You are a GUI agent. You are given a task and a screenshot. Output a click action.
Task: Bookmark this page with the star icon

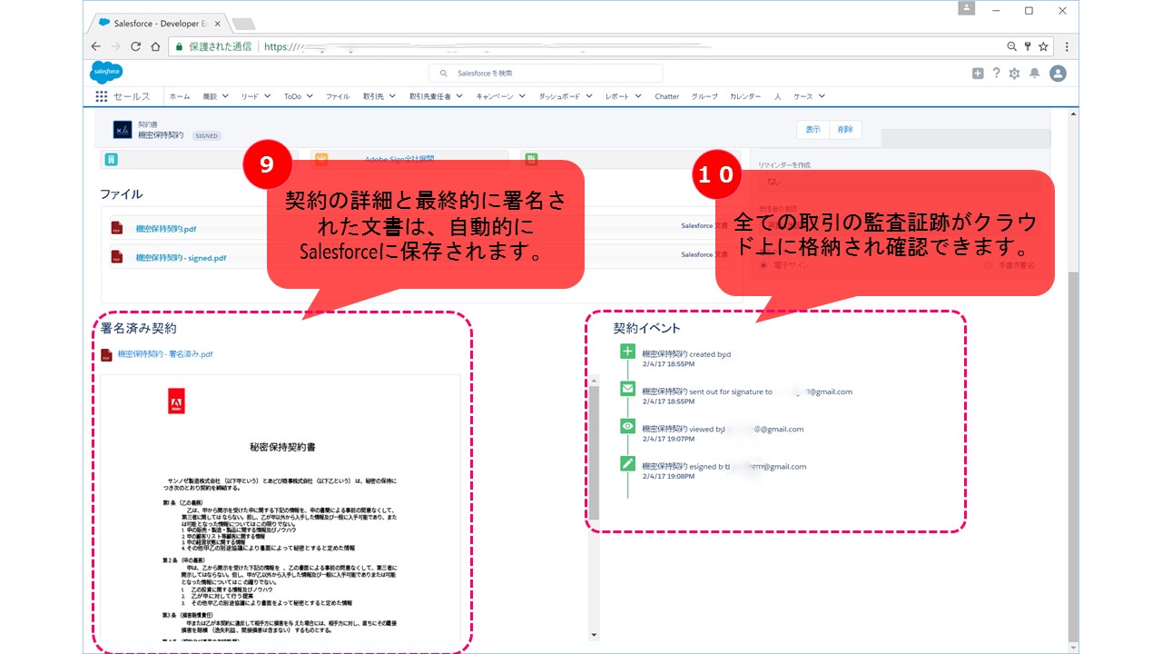[1043, 46]
